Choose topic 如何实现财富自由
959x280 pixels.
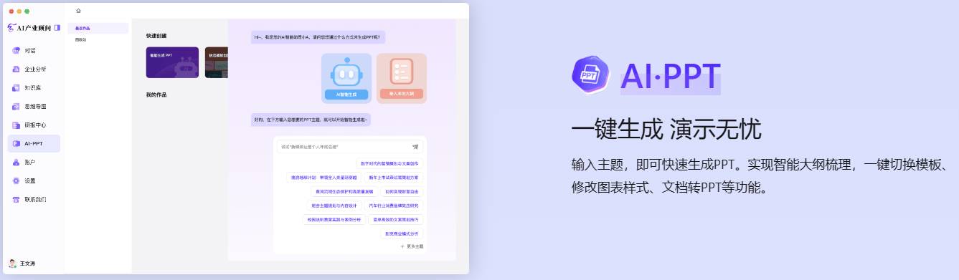[x=402, y=192]
